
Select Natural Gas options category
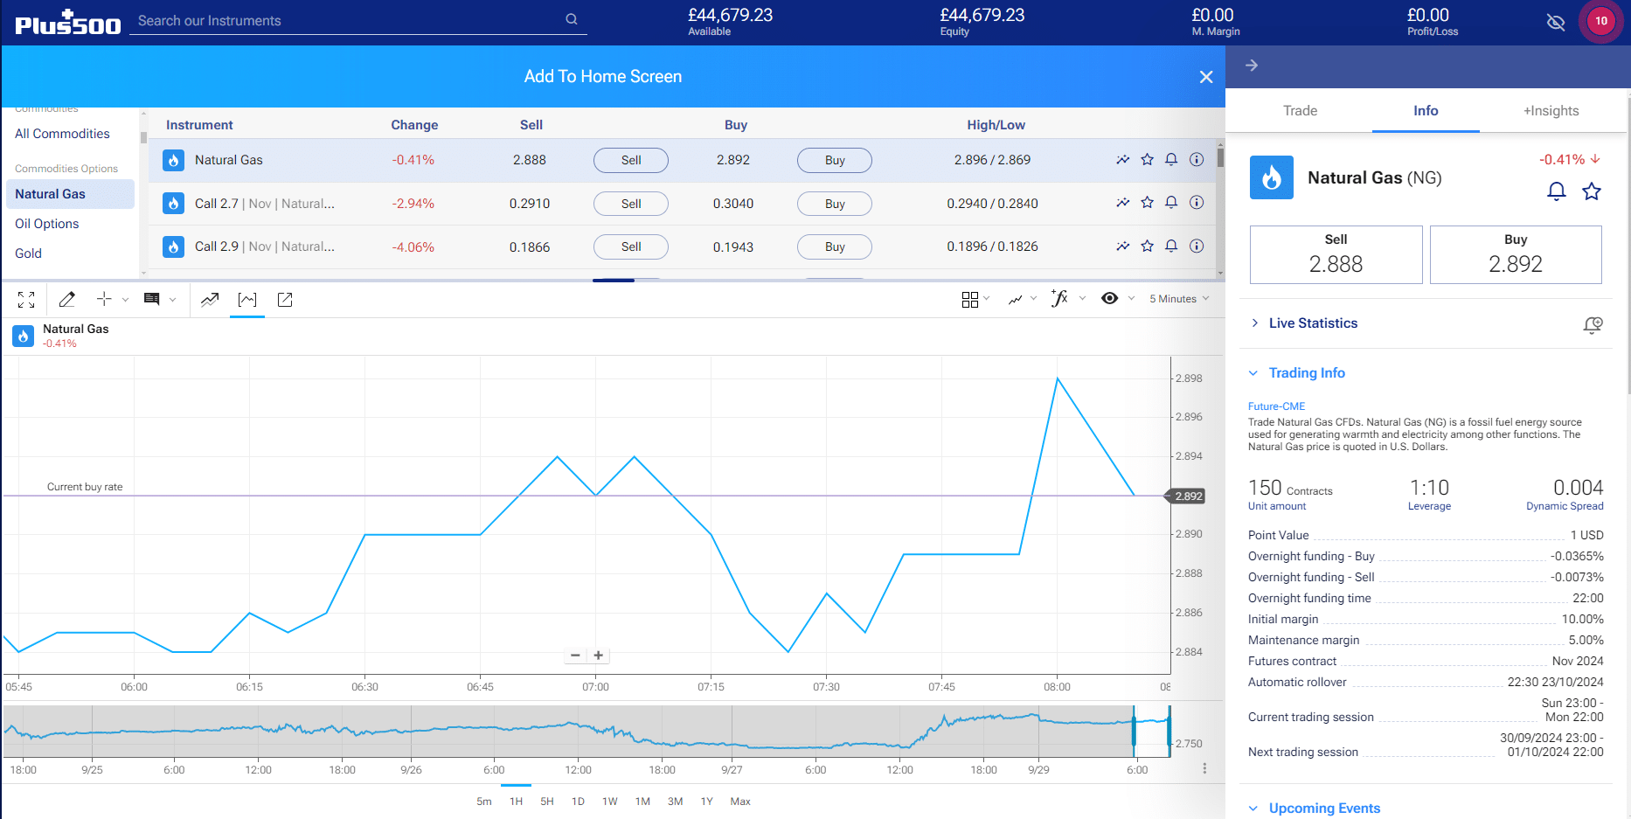click(70, 194)
